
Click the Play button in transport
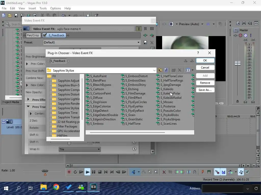click(87, 172)
